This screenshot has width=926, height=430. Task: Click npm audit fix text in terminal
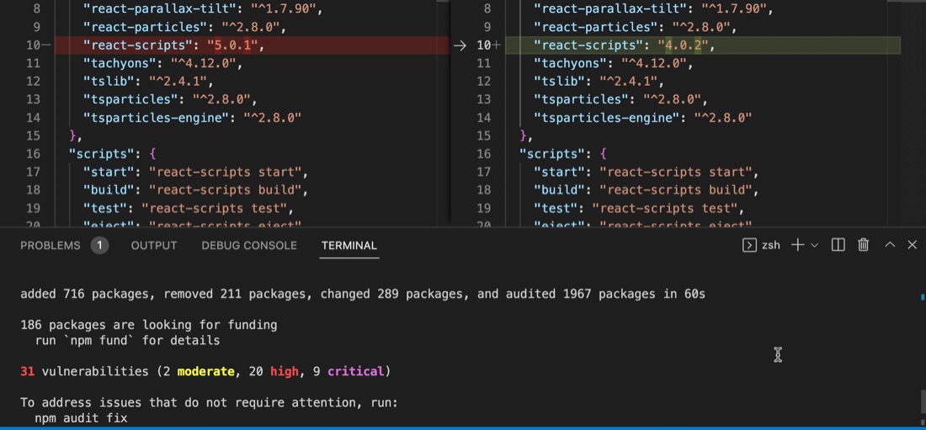(x=81, y=418)
